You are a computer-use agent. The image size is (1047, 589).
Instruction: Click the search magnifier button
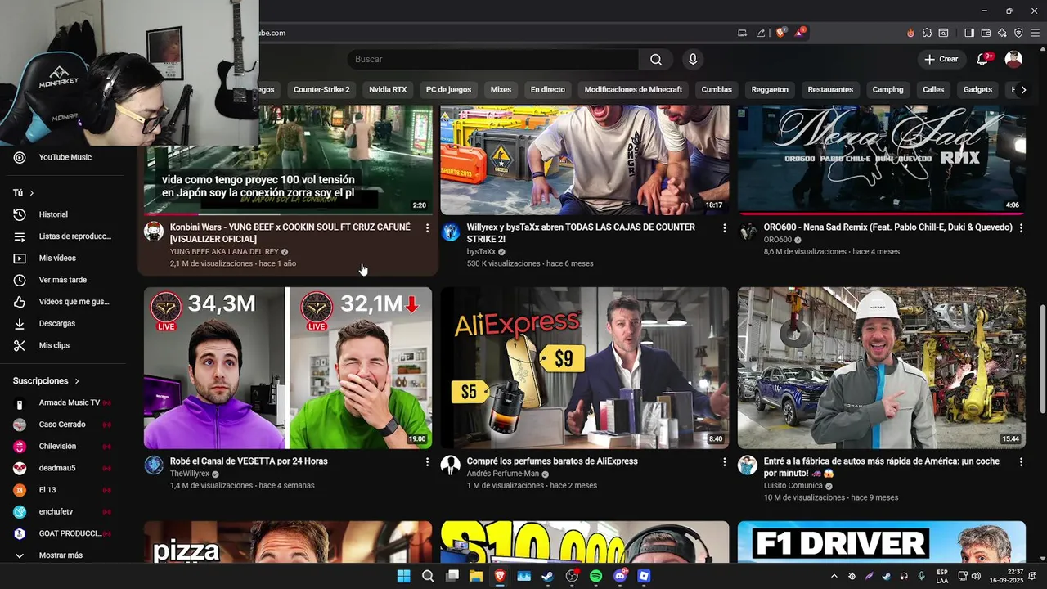point(656,59)
